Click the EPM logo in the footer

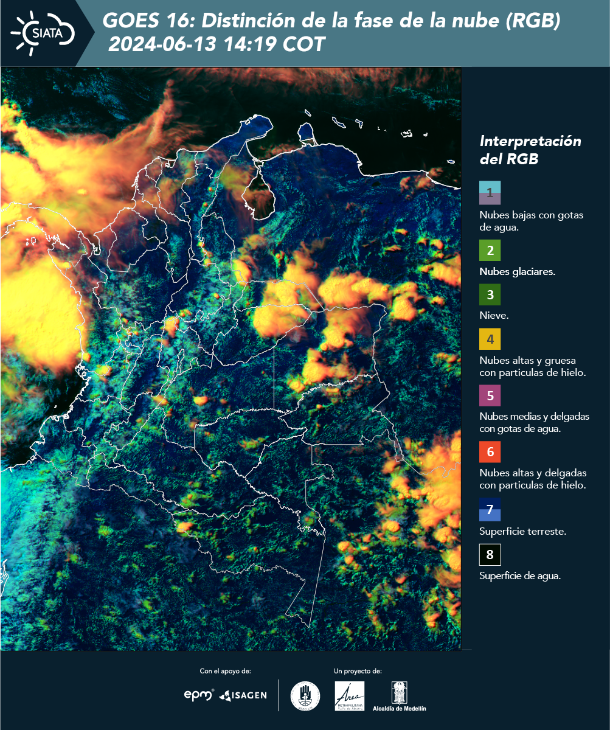point(199,695)
